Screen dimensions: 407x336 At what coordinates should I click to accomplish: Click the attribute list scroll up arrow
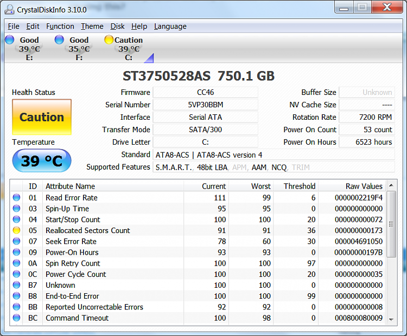[x=391, y=185]
